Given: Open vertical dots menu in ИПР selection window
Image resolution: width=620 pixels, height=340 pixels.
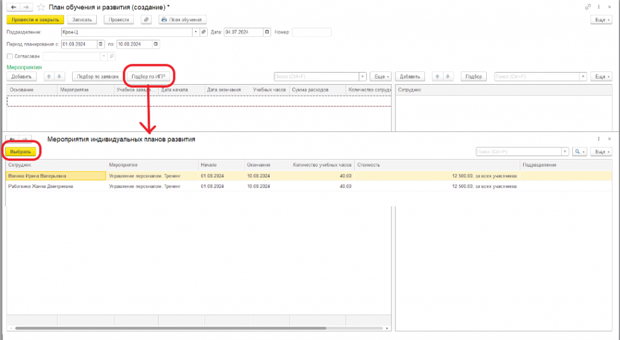Looking at the screenshot, I should [x=599, y=139].
